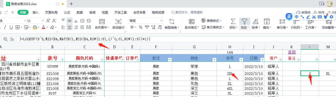
Task: Switch to the 公式 ribbon tab
Action: point(67,12)
